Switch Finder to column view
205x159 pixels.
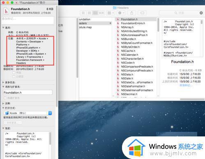tap(95, 13)
